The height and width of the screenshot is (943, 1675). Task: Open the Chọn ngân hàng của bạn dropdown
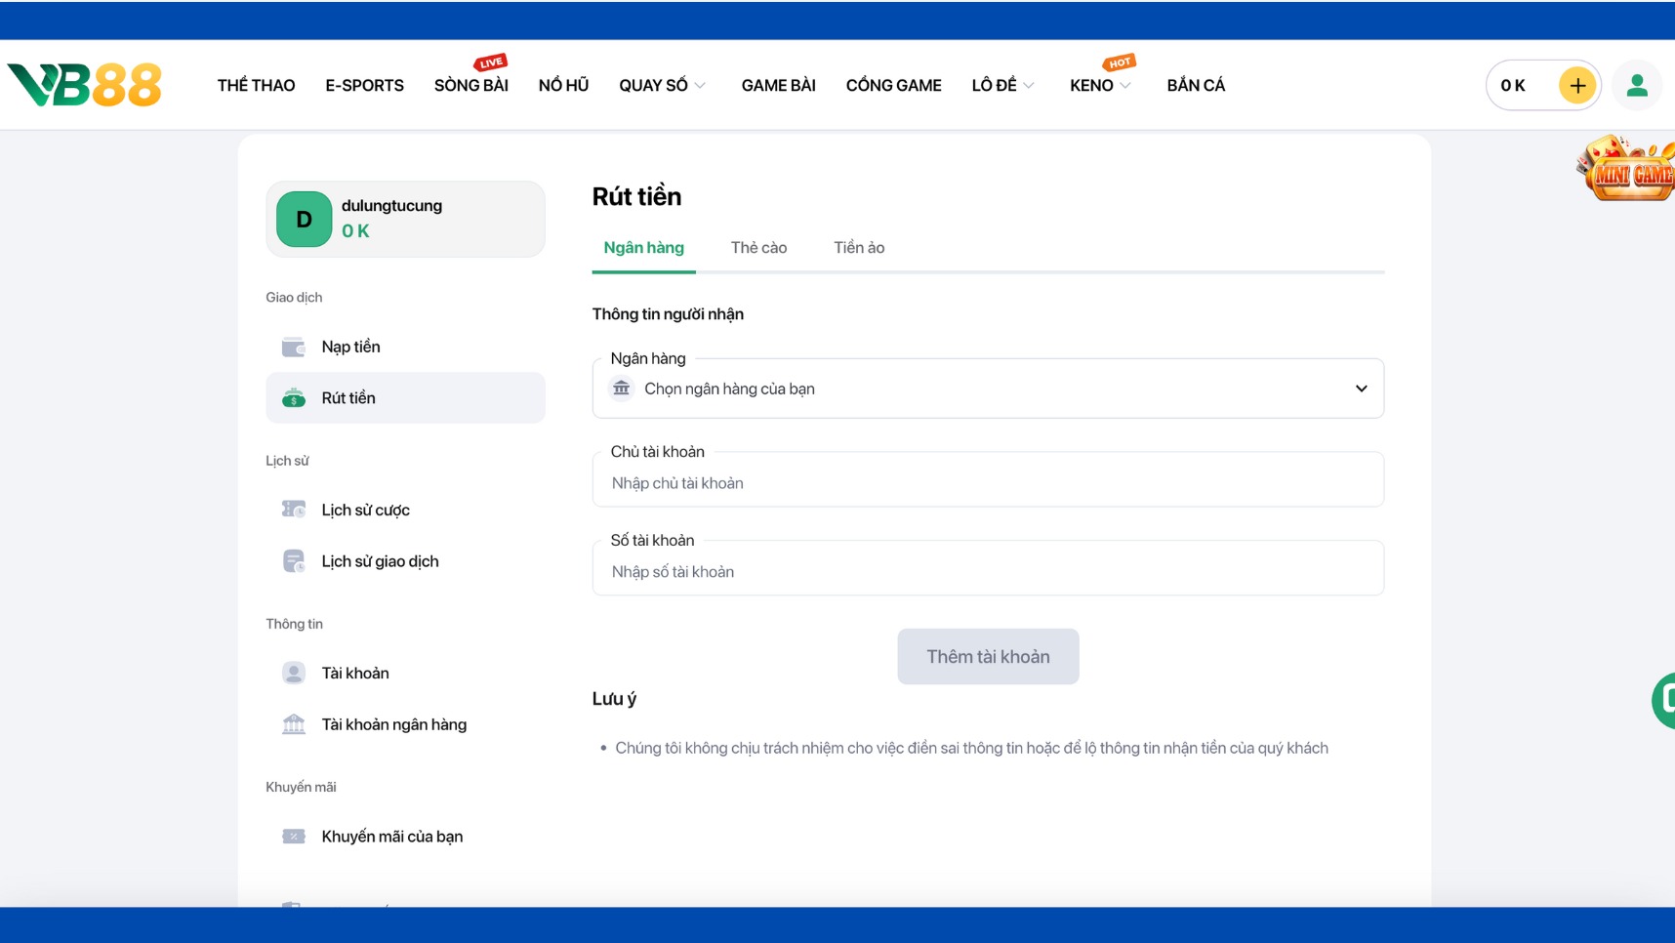coord(988,389)
